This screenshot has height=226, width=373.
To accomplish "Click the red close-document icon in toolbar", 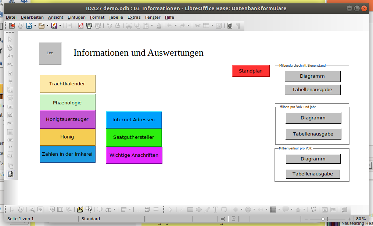I will (12, 26).
